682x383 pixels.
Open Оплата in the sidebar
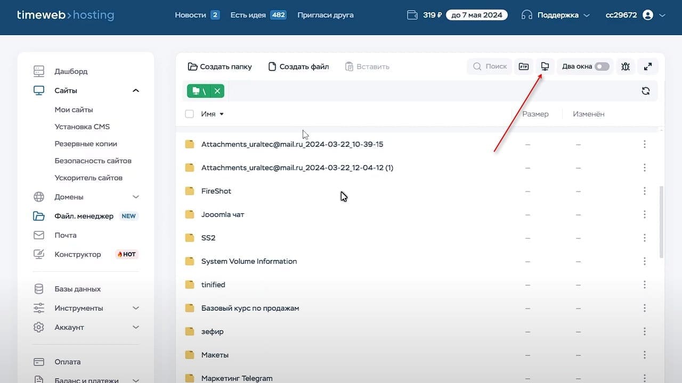[68, 362]
